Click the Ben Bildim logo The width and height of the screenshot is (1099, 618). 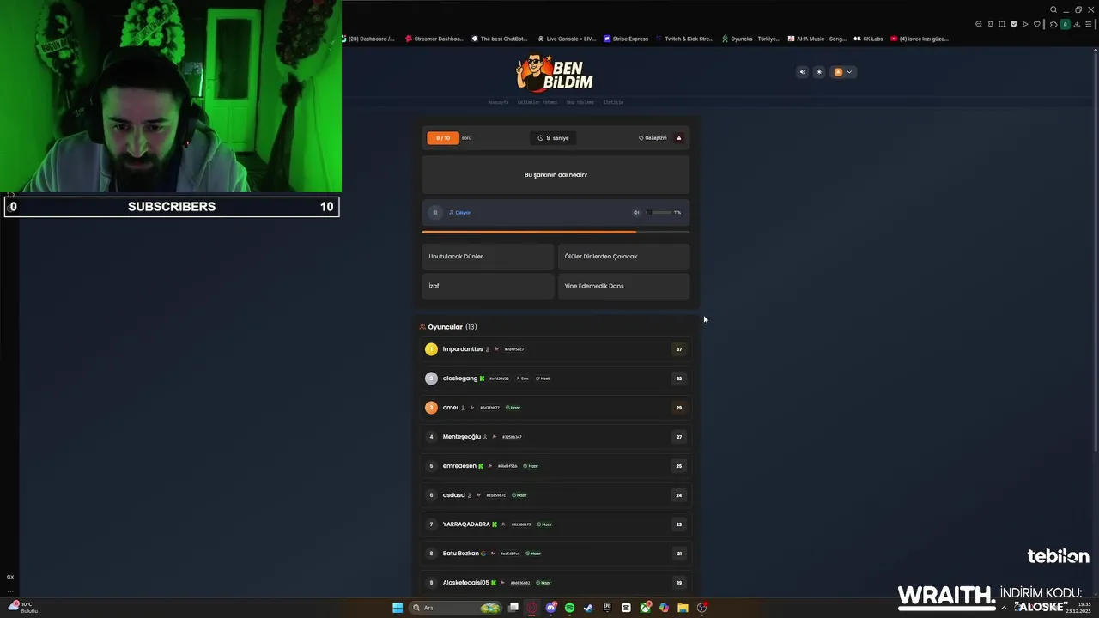(554, 73)
